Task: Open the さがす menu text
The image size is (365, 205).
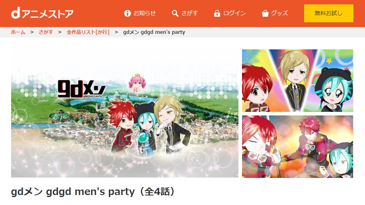Action: tap(189, 13)
